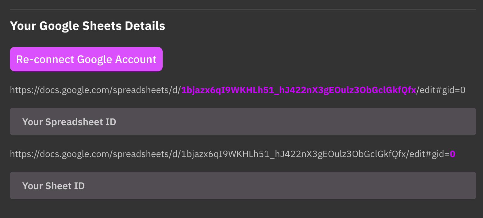Click the horizontal divider line at the top
Image resolution: width=483 pixels, height=218 pixels.
(241, 9)
